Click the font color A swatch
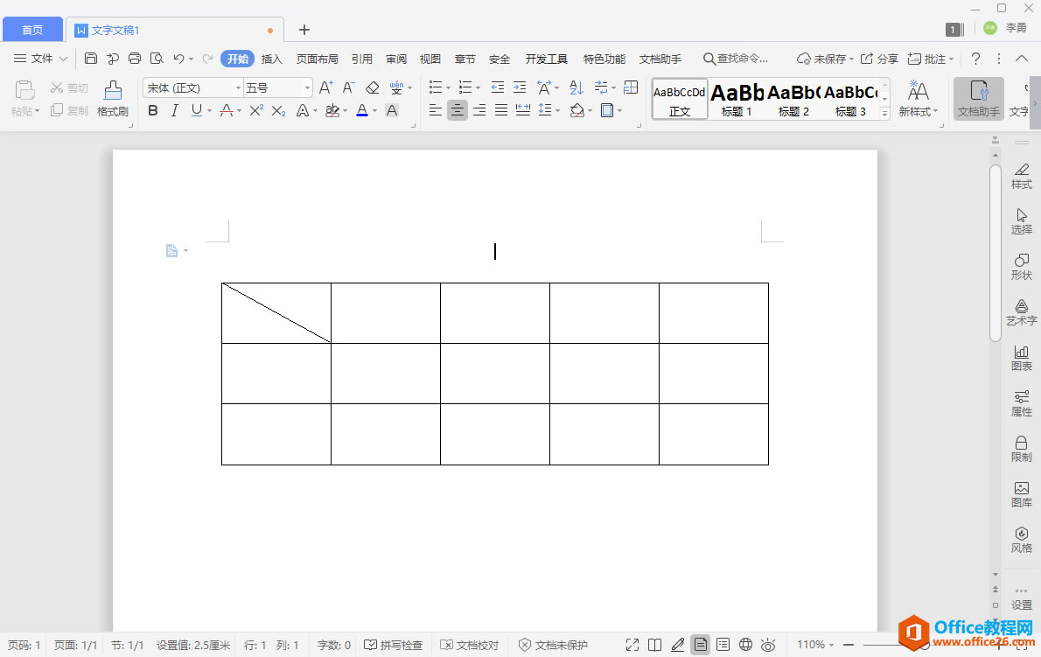The image size is (1041, 657). pyautogui.click(x=362, y=110)
